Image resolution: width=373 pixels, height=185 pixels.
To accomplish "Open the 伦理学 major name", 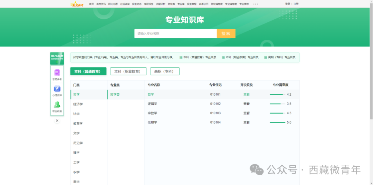I will click(x=153, y=123).
